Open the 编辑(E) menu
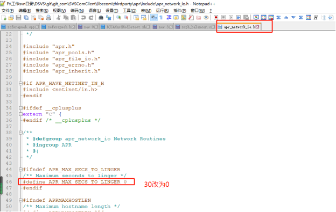336x212 pixels. 25,10
